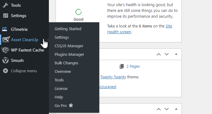Screen dimensions: 212x114
Task: Move the At a Glance widget up
Action: [x=159, y=54]
